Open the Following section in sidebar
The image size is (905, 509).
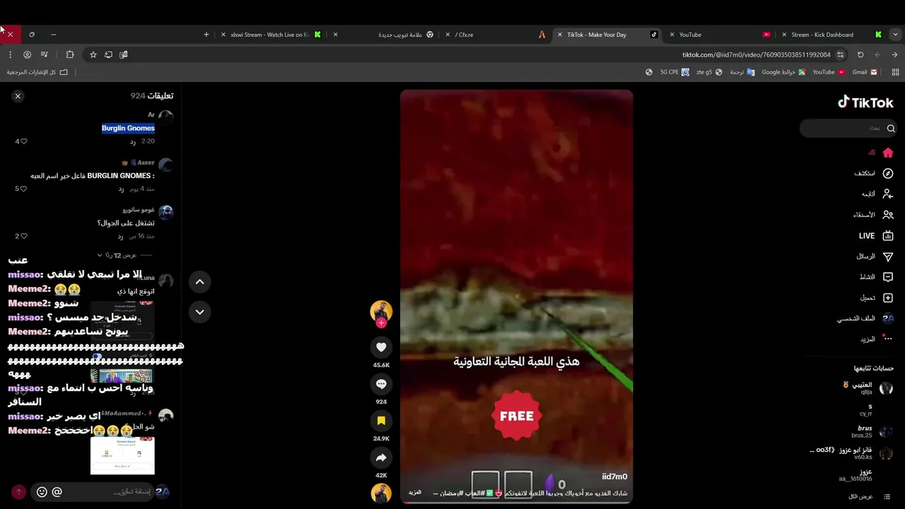click(x=888, y=194)
